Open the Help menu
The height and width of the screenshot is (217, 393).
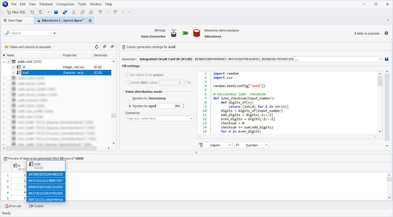click(109, 4)
